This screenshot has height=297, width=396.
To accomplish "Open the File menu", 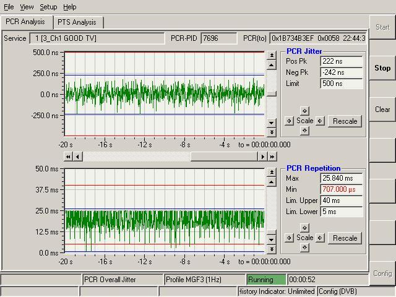I will coord(9,7).
